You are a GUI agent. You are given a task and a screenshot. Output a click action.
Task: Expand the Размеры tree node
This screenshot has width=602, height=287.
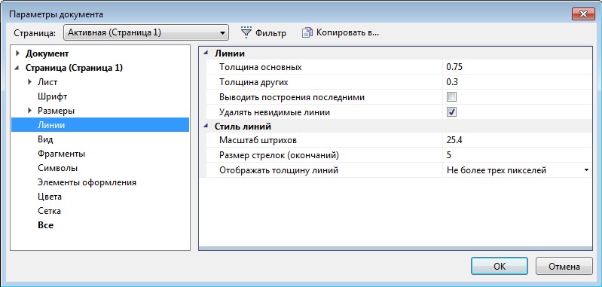30,111
